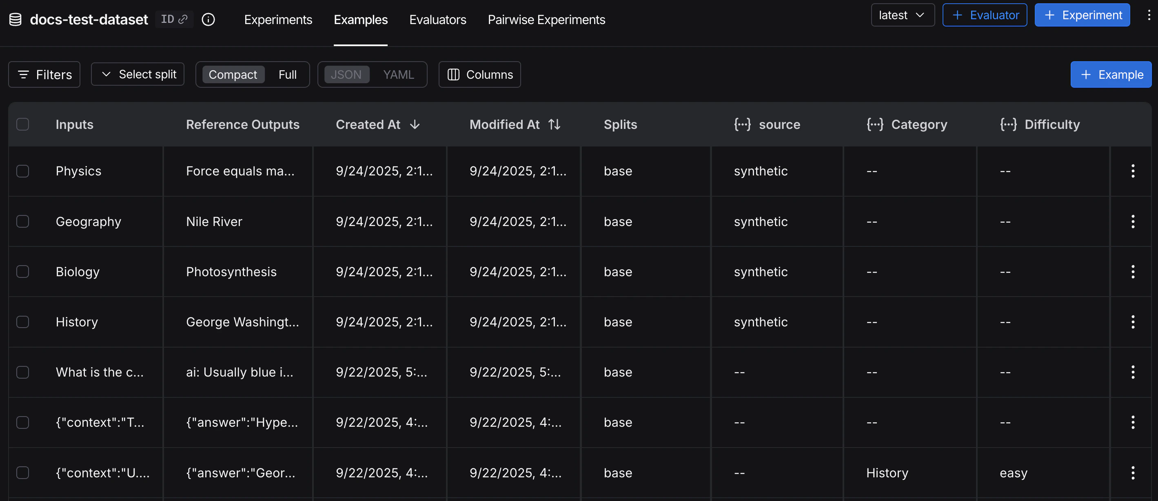The image size is (1158, 501).
Task: Open the overflow menu at the top right corner
Action: point(1149,15)
